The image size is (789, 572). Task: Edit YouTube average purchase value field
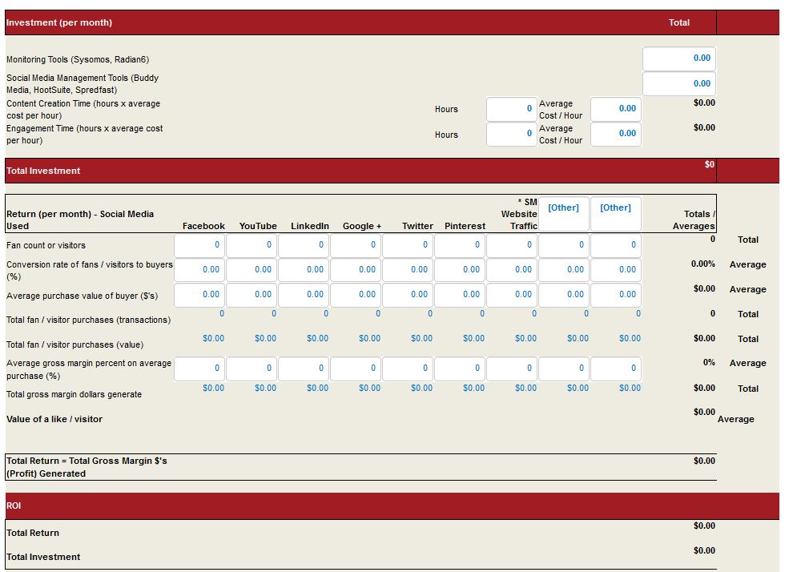251,295
